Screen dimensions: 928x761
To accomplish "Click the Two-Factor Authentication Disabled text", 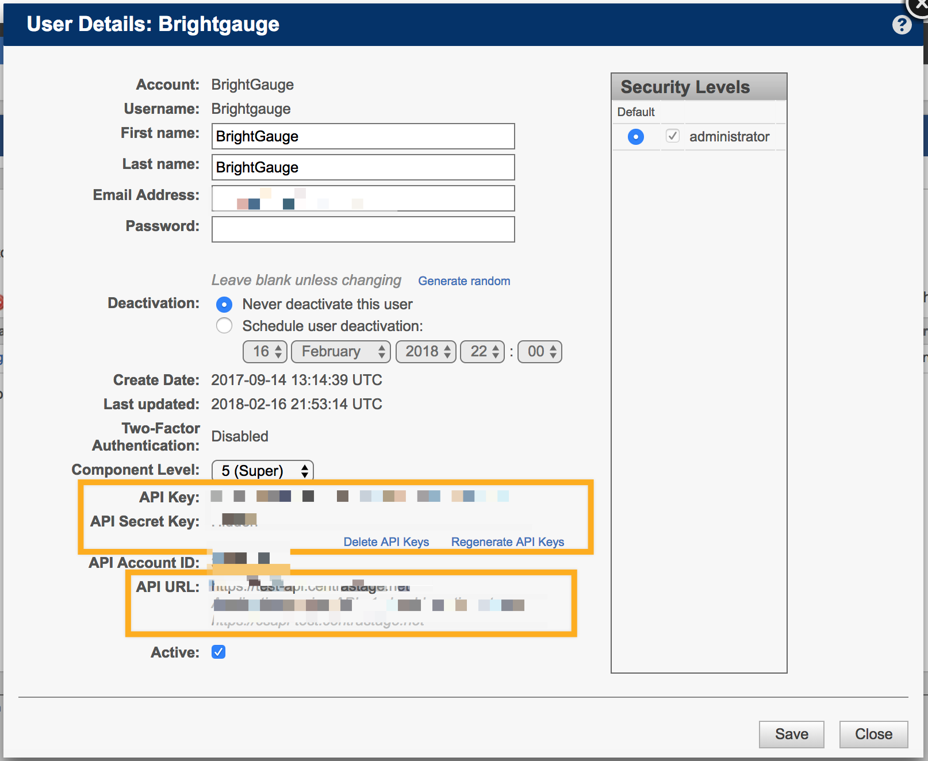I will [x=240, y=436].
